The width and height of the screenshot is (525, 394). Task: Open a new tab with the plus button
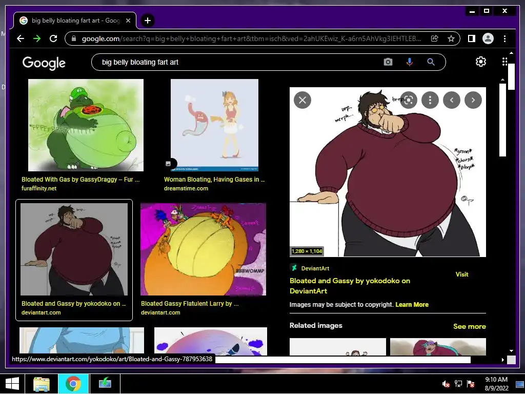147,21
